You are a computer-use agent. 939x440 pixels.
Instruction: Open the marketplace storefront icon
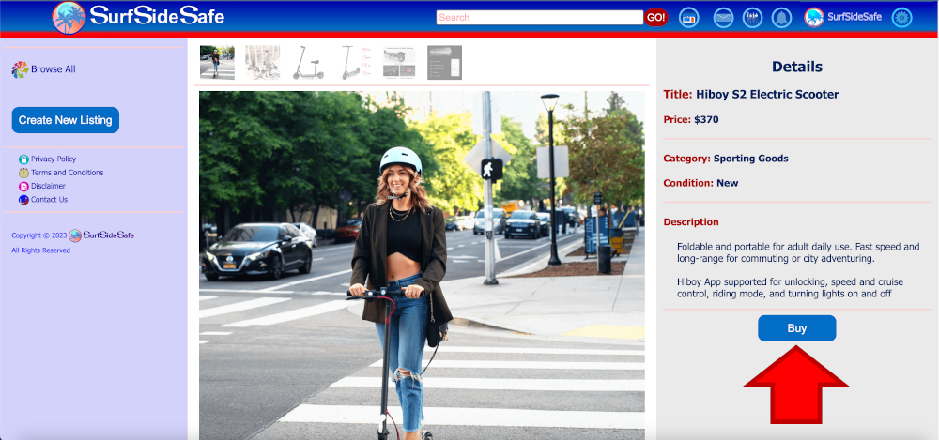pos(688,18)
